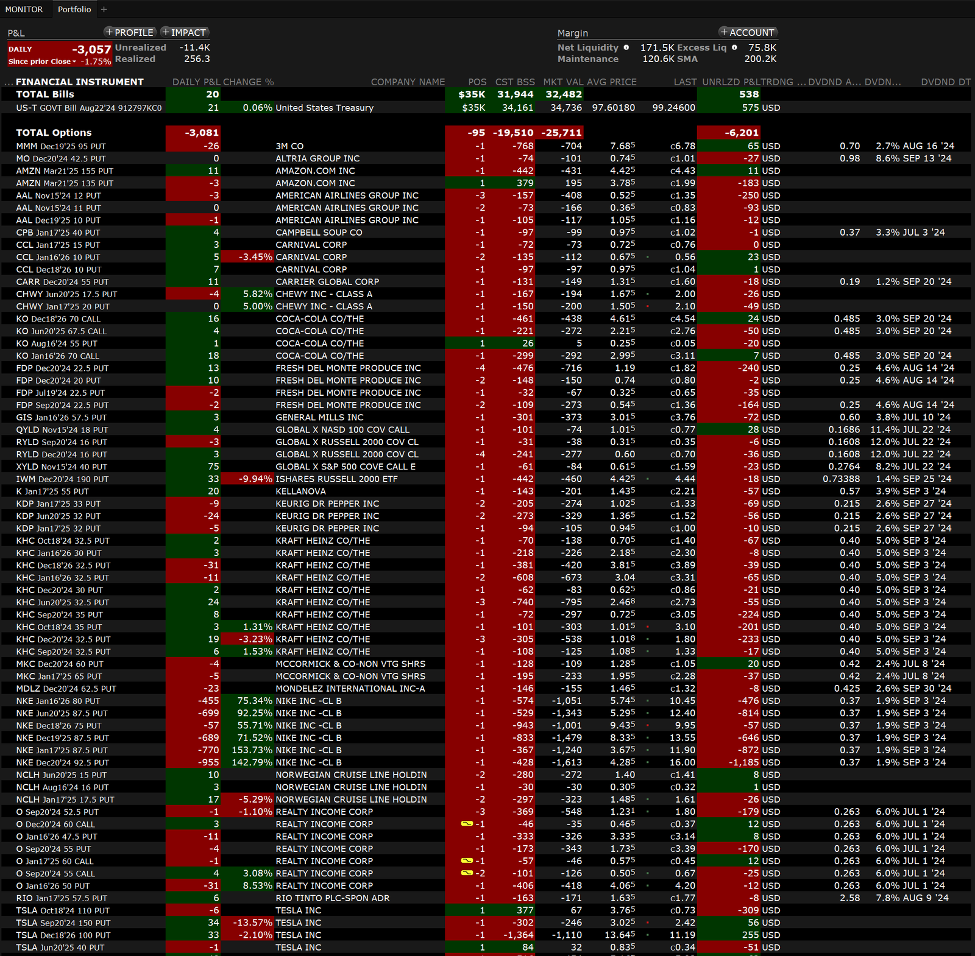
Task: Click the plus icon to add a new tab
Action: [x=104, y=9]
